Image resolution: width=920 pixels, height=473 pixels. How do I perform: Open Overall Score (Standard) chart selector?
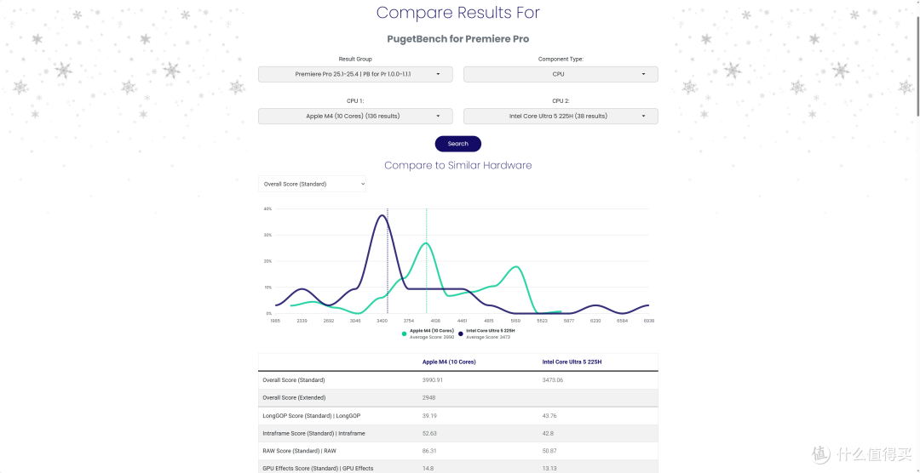(x=312, y=184)
